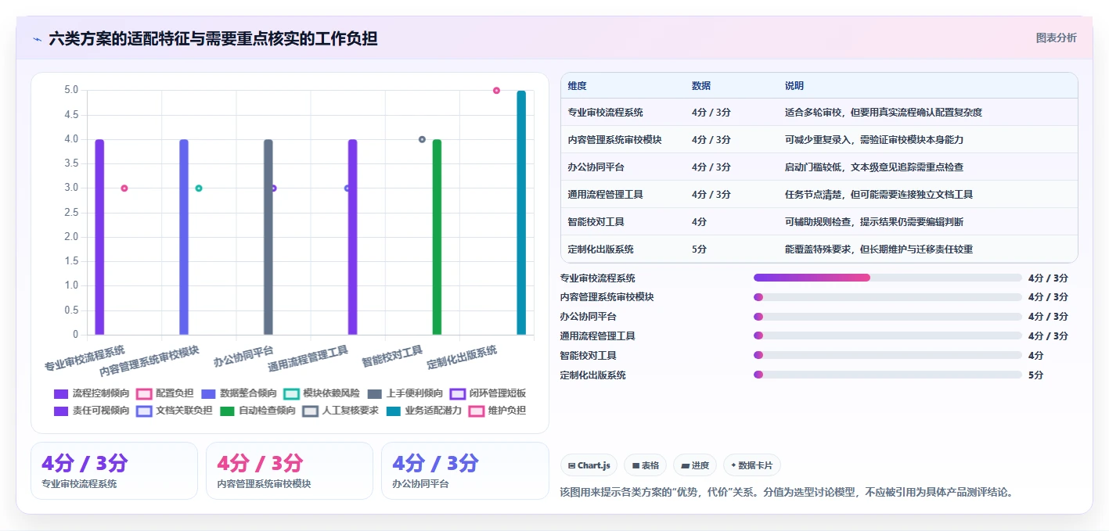Image resolution: width=1109 pixels, height=531 pixels.
Task: Click the pink data point beside the 专业审校流程系统 bar
Action: tap(124, 188)
